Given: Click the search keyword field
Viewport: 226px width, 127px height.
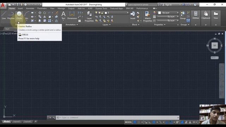Looking at the screenshot, I should (x=142, y=5).
